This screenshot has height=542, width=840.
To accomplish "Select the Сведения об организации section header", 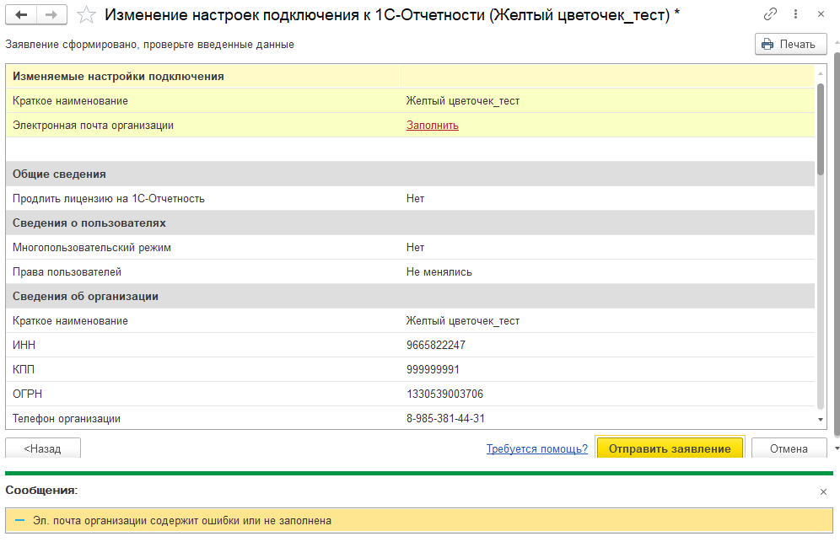I will pos(411,296).
